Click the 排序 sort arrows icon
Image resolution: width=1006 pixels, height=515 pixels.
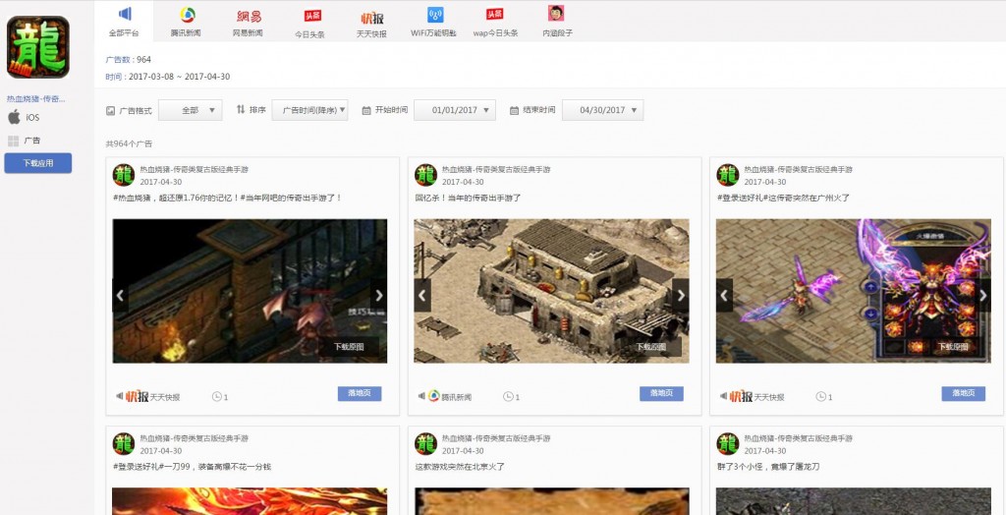(241, 110)
